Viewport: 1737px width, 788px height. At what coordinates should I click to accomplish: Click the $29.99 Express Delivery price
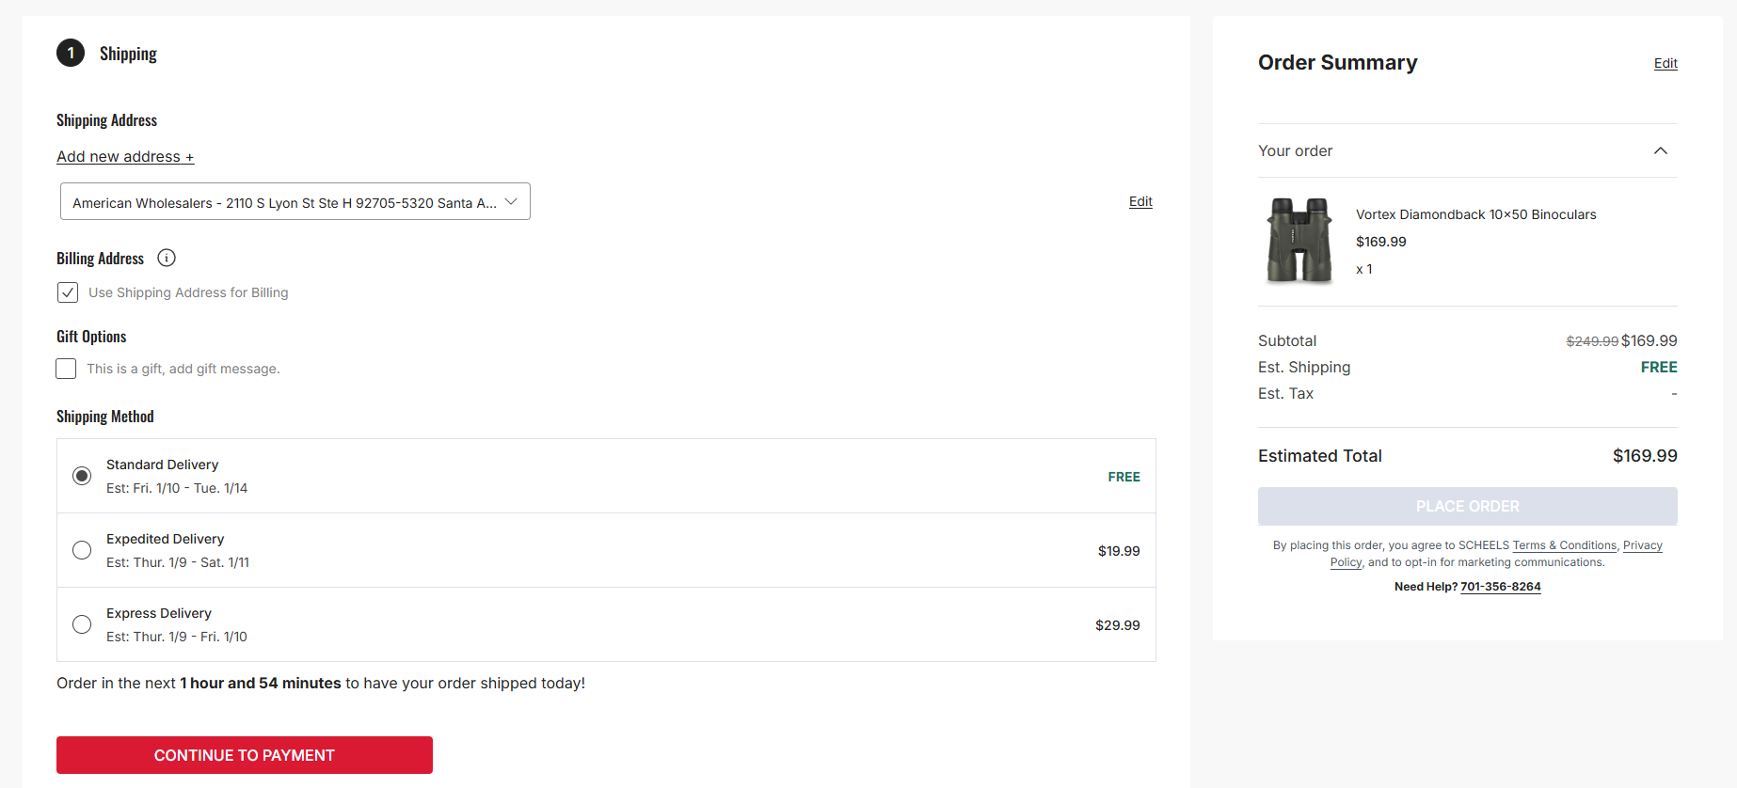(1118, 625)
